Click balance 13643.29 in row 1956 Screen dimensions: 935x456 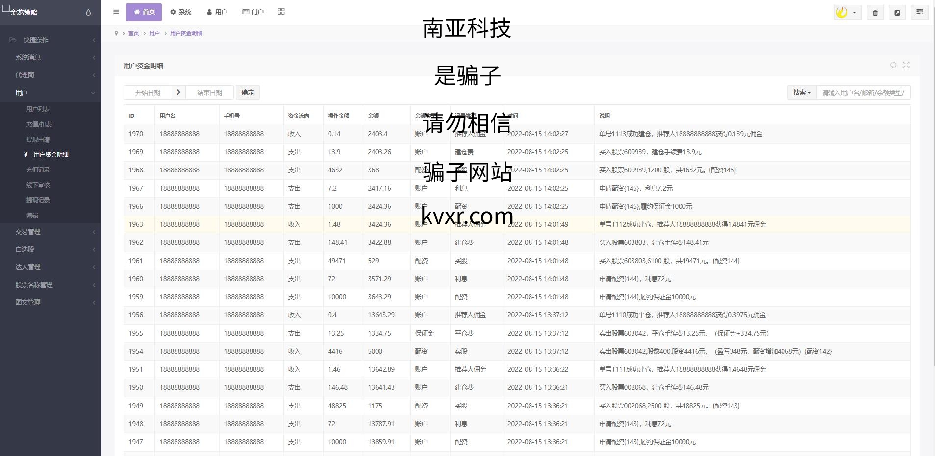coord(381,315)
